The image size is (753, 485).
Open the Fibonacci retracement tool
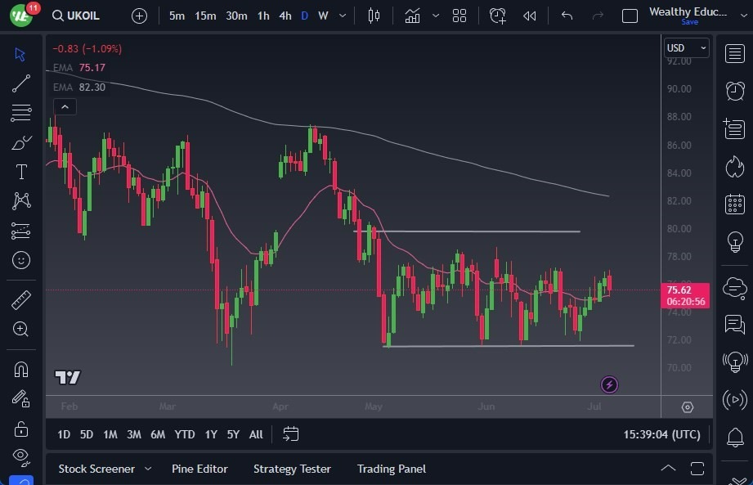pos(21,113)
